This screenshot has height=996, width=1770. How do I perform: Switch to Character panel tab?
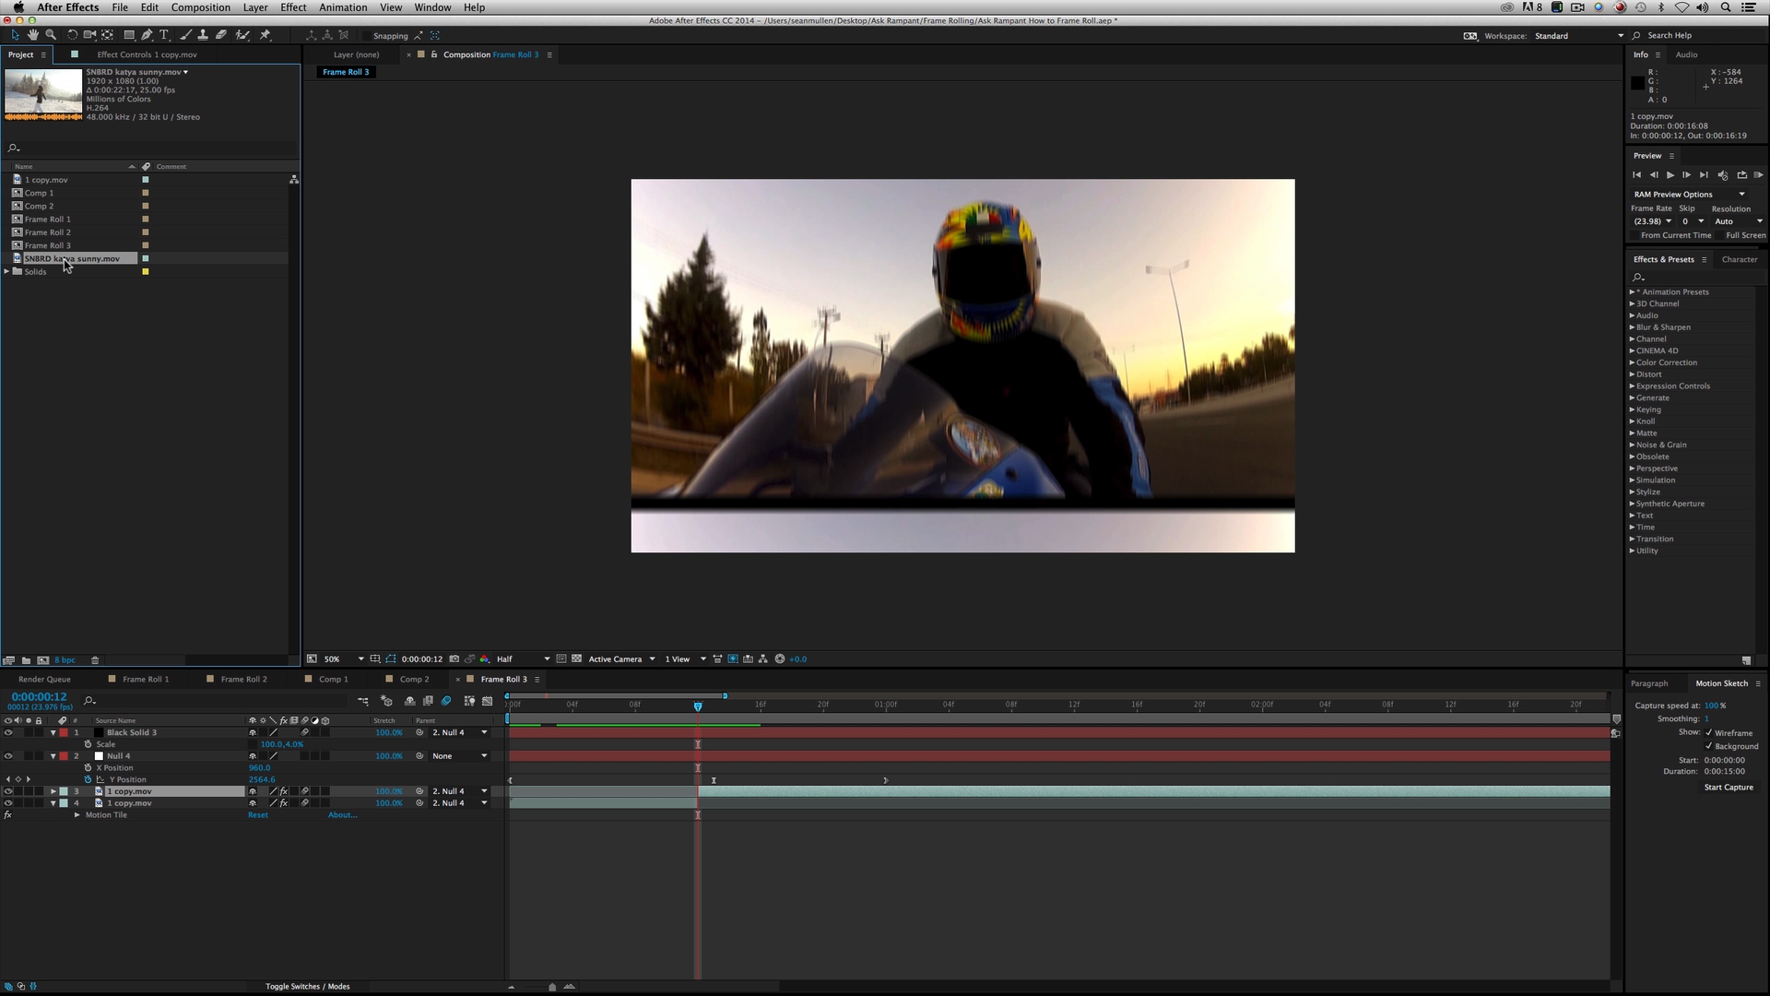click(1740, 259)
